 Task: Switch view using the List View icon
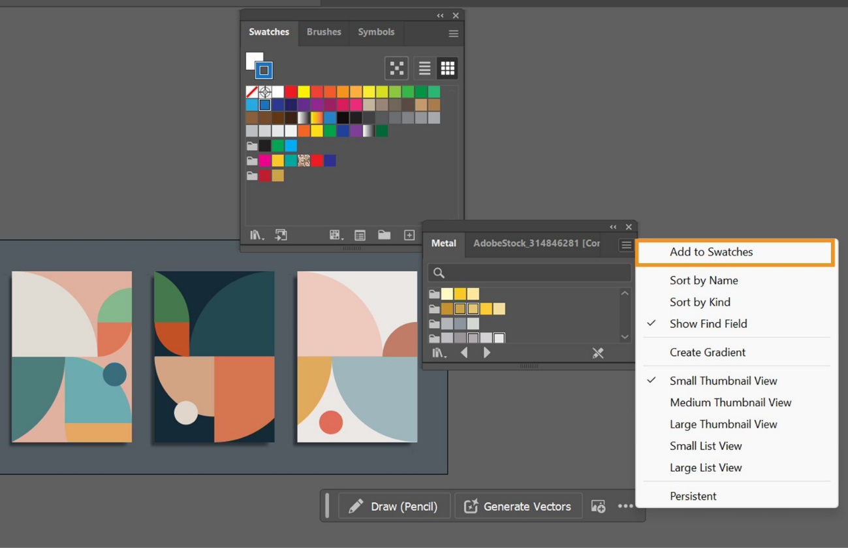click(423, 67)
